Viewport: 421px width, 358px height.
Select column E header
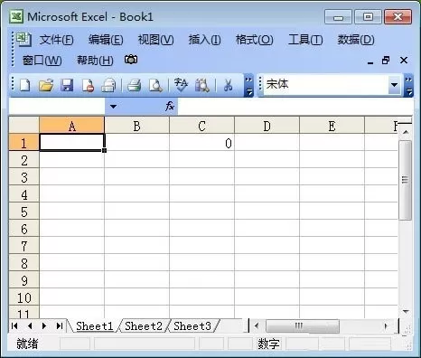[332, 126]
